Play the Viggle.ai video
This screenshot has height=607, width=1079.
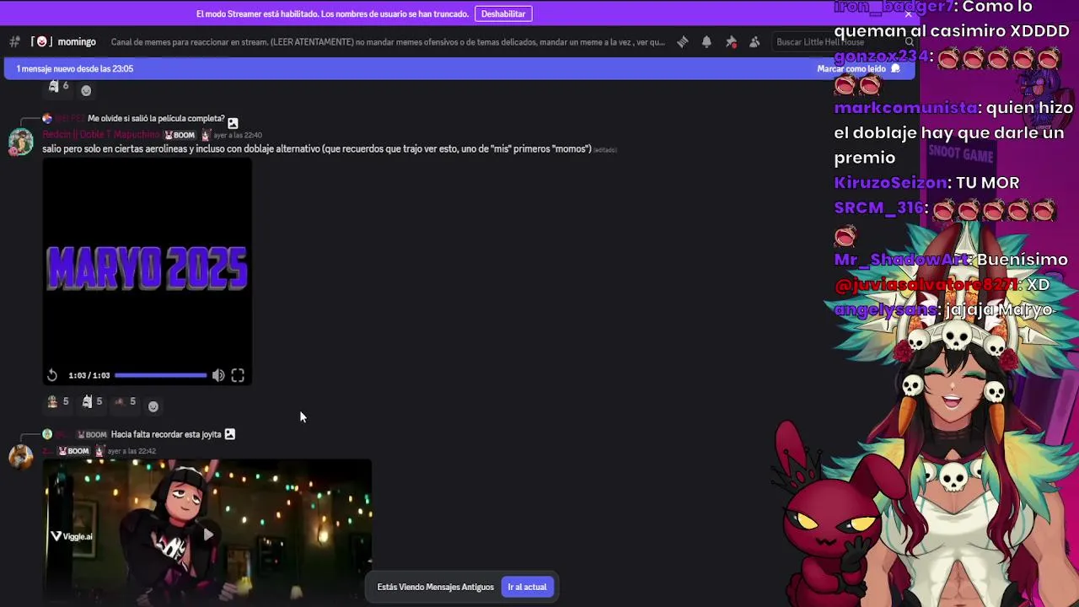[207, 534]
